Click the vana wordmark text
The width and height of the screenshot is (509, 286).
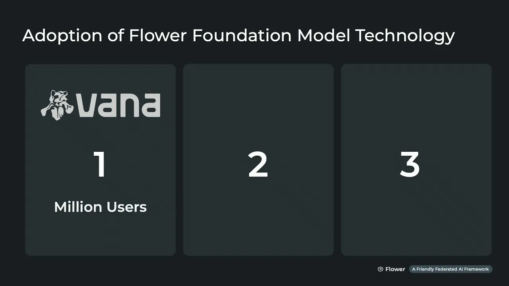119,105
